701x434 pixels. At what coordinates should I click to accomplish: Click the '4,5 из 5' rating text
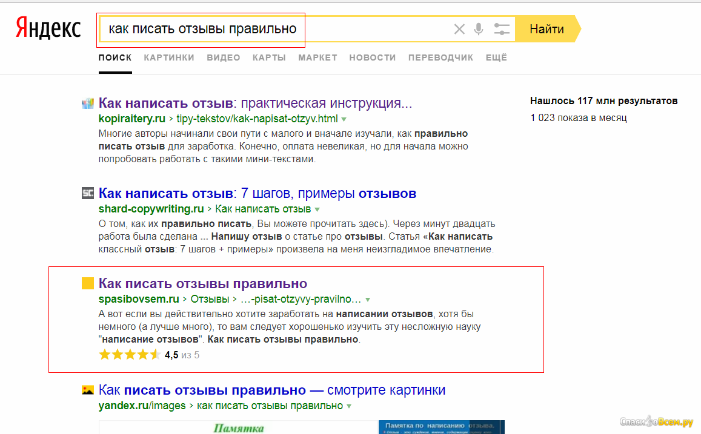coord(182,355)
